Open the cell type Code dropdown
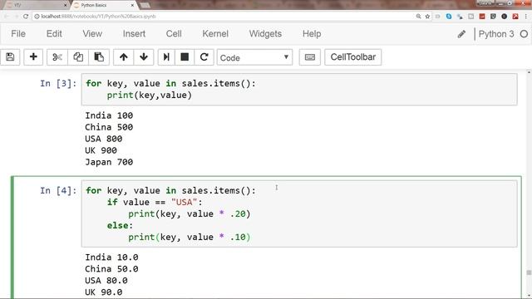 (254, 57)
